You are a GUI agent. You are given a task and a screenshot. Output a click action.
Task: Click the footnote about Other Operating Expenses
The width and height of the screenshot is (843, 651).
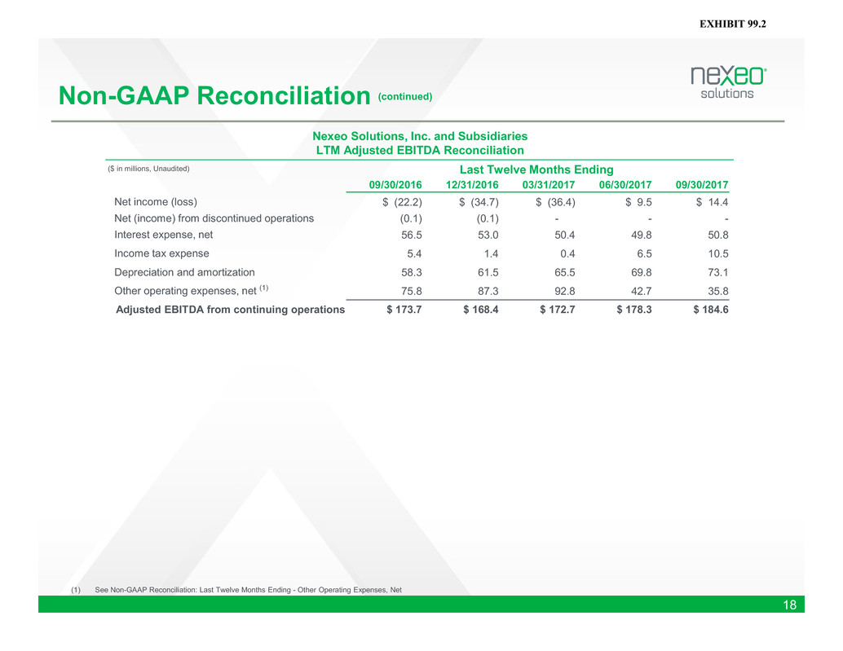[x=248, y=589]
